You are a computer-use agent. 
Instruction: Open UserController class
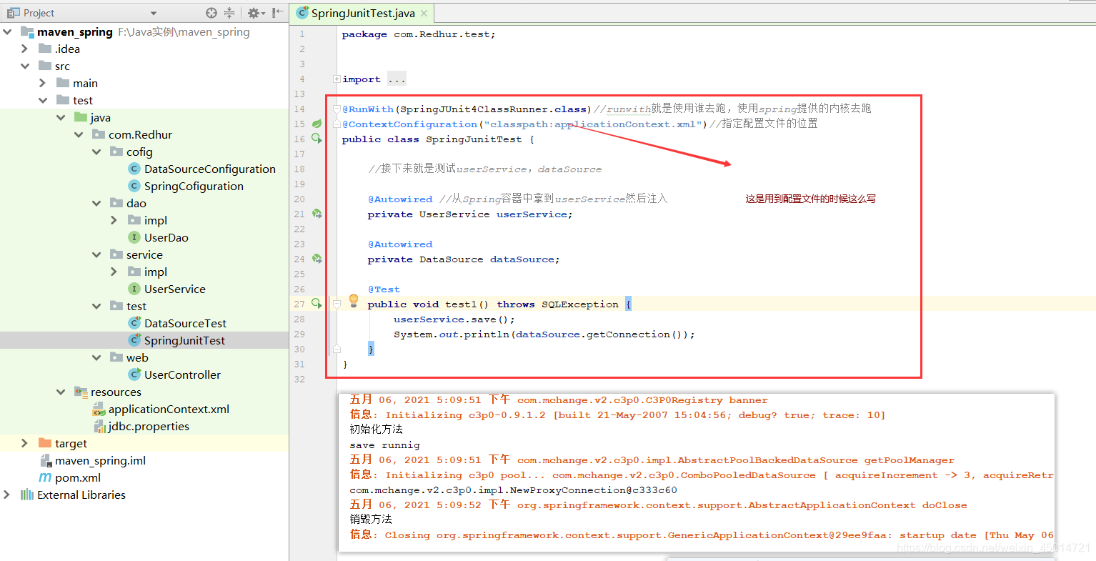coord(182,374)
